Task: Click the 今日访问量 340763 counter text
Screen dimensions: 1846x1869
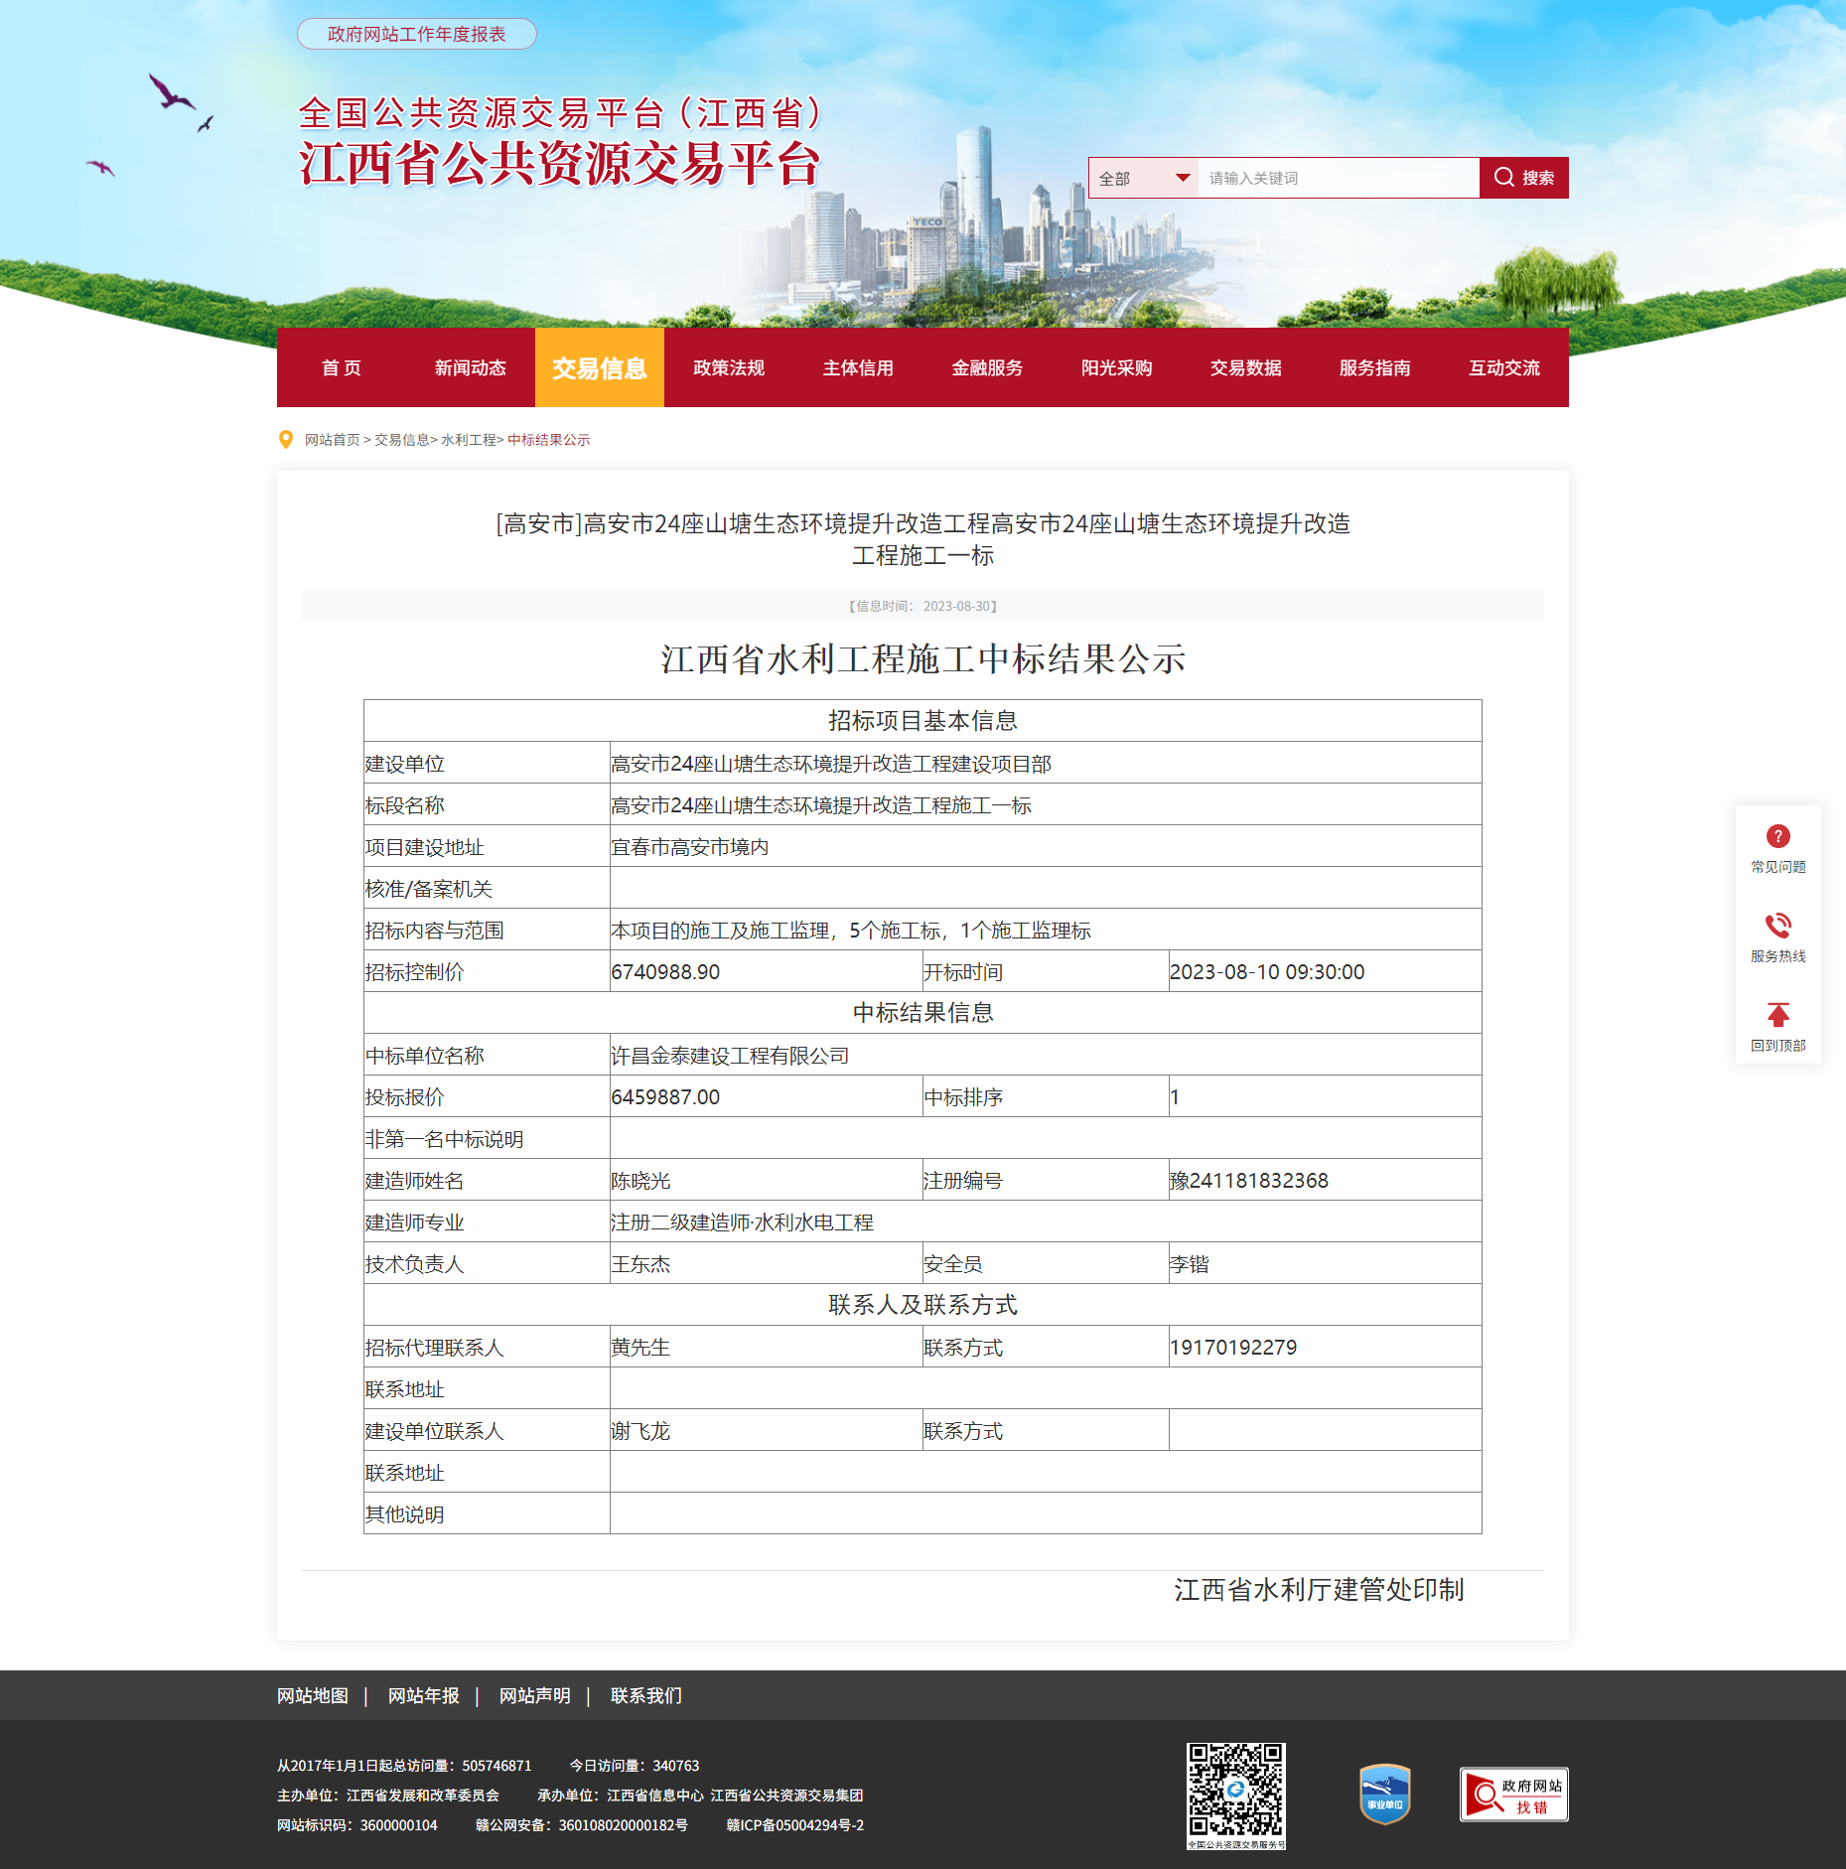Action: tap(634, 1766)
